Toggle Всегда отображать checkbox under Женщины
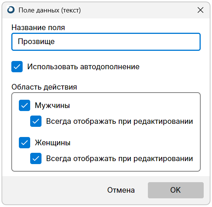 [36, 158]
